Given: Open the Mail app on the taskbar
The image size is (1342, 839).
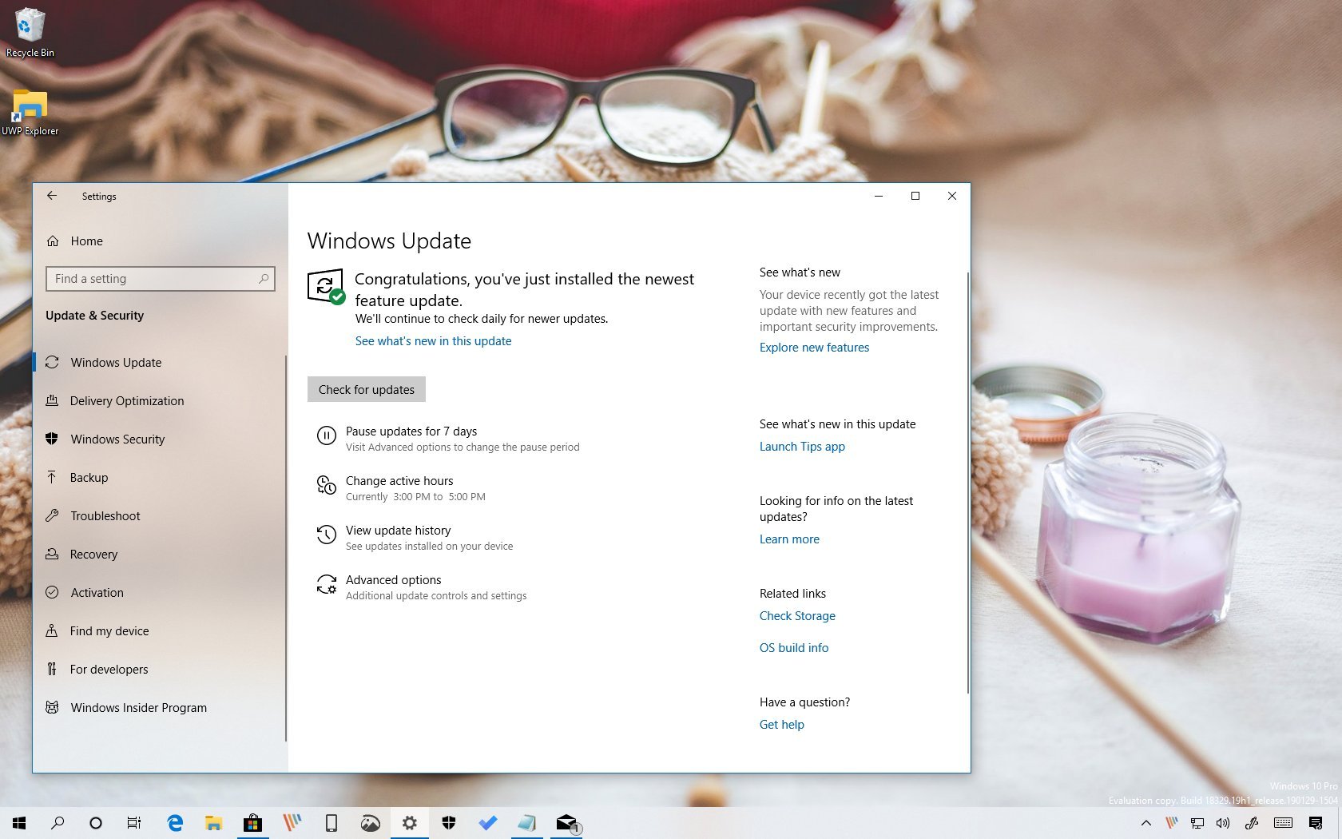Looking at the screenshot, I should point(566,823).
